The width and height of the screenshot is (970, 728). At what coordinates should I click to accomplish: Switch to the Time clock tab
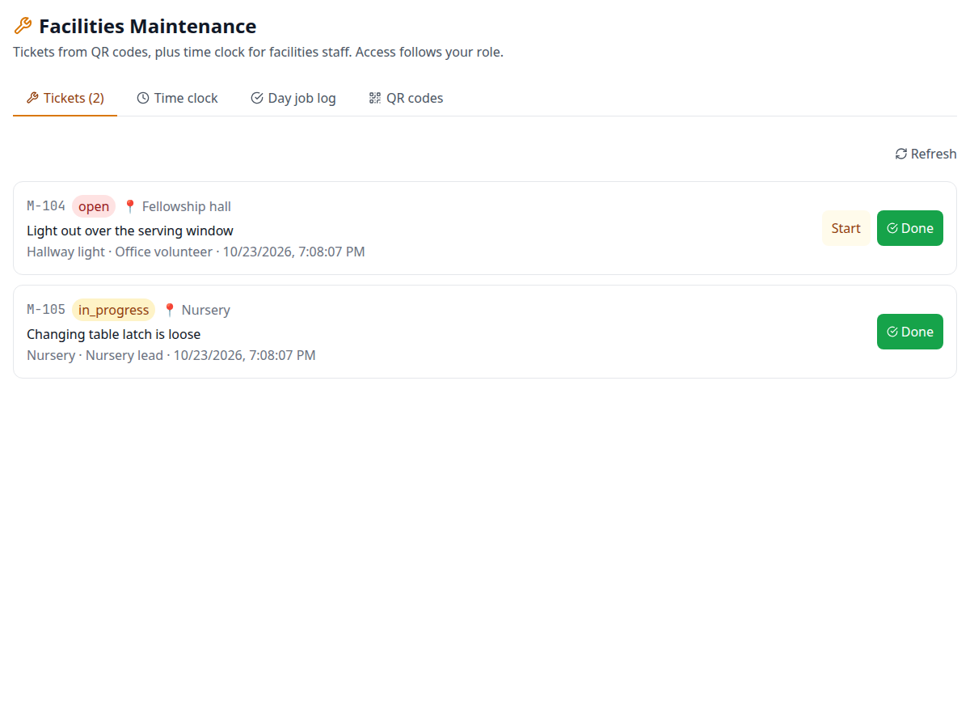coord(177,98)
